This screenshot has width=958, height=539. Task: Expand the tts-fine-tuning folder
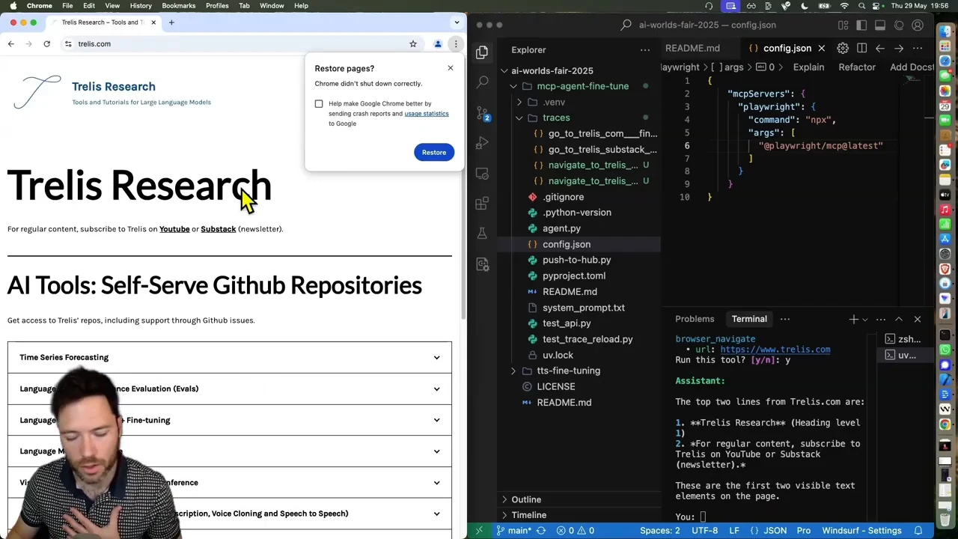pos(568,371)
